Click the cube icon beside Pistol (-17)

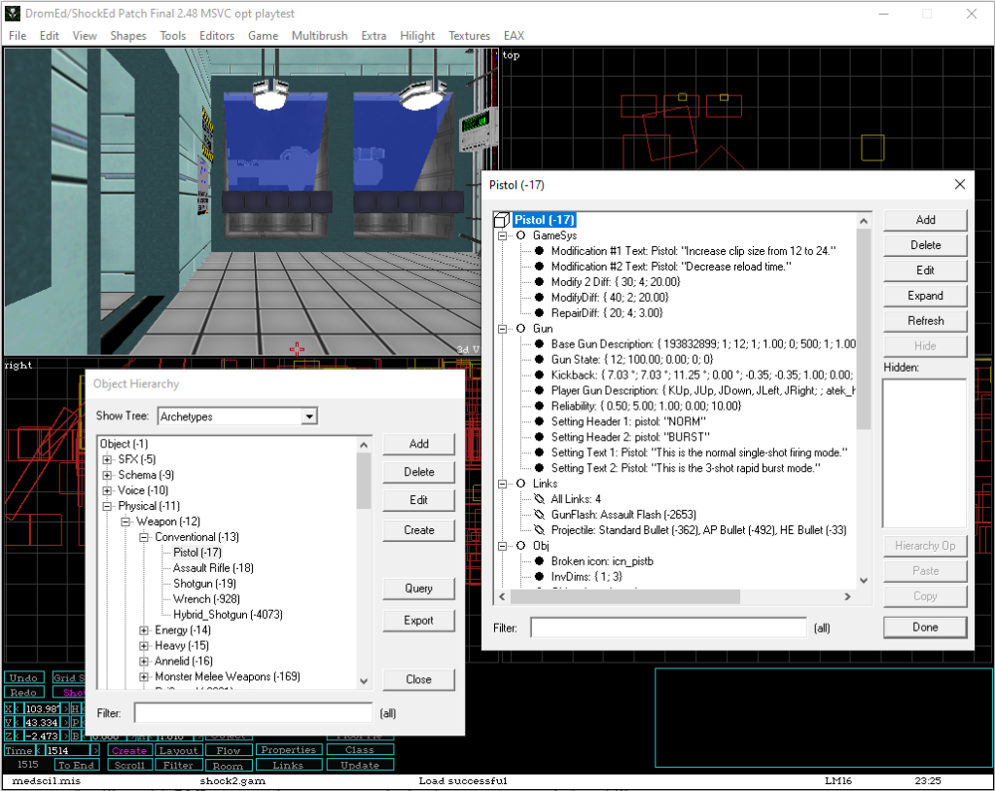tap(502, 220)
